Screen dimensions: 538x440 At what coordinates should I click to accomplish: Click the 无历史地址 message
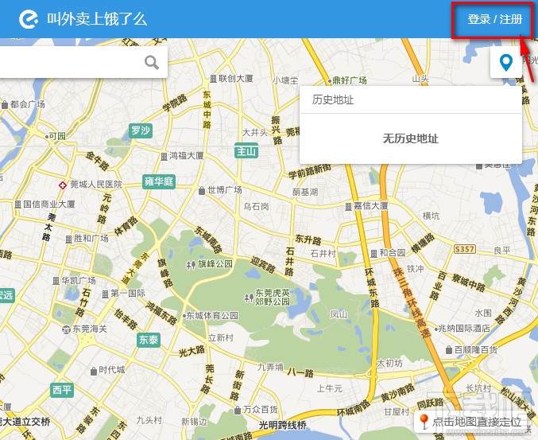point(410,138)
